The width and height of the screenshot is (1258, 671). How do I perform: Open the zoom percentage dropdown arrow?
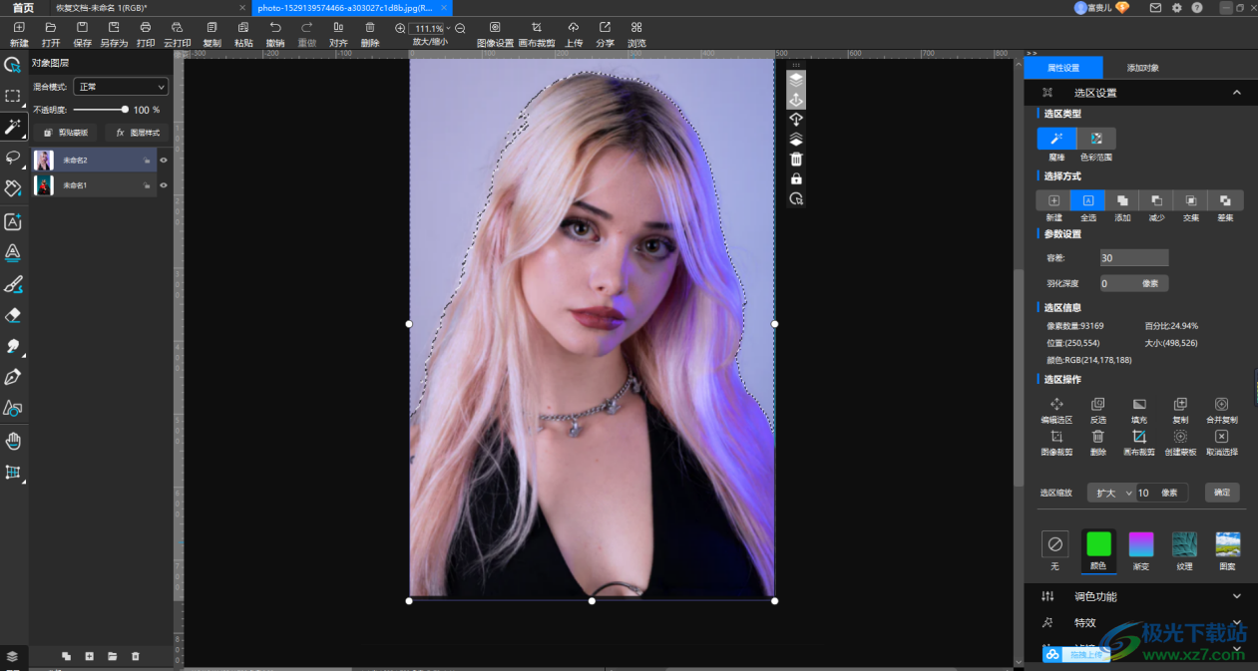pyautogui.click(x=448, y=29)
